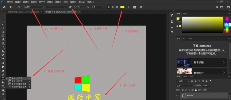Toggle lock image pixels
This screenshot has height=100, width=231.
[x=186, y=90]
